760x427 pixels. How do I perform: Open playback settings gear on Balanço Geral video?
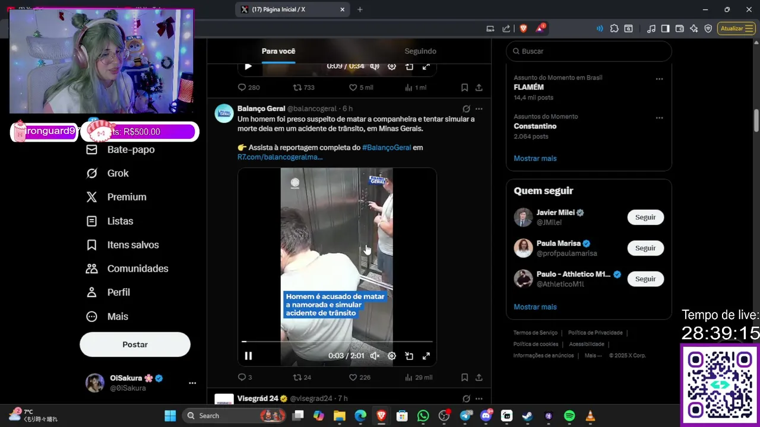click(392, 356)
